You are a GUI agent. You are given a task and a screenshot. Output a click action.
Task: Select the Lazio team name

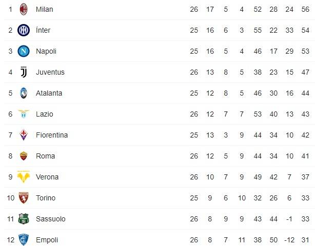[45, 114]
